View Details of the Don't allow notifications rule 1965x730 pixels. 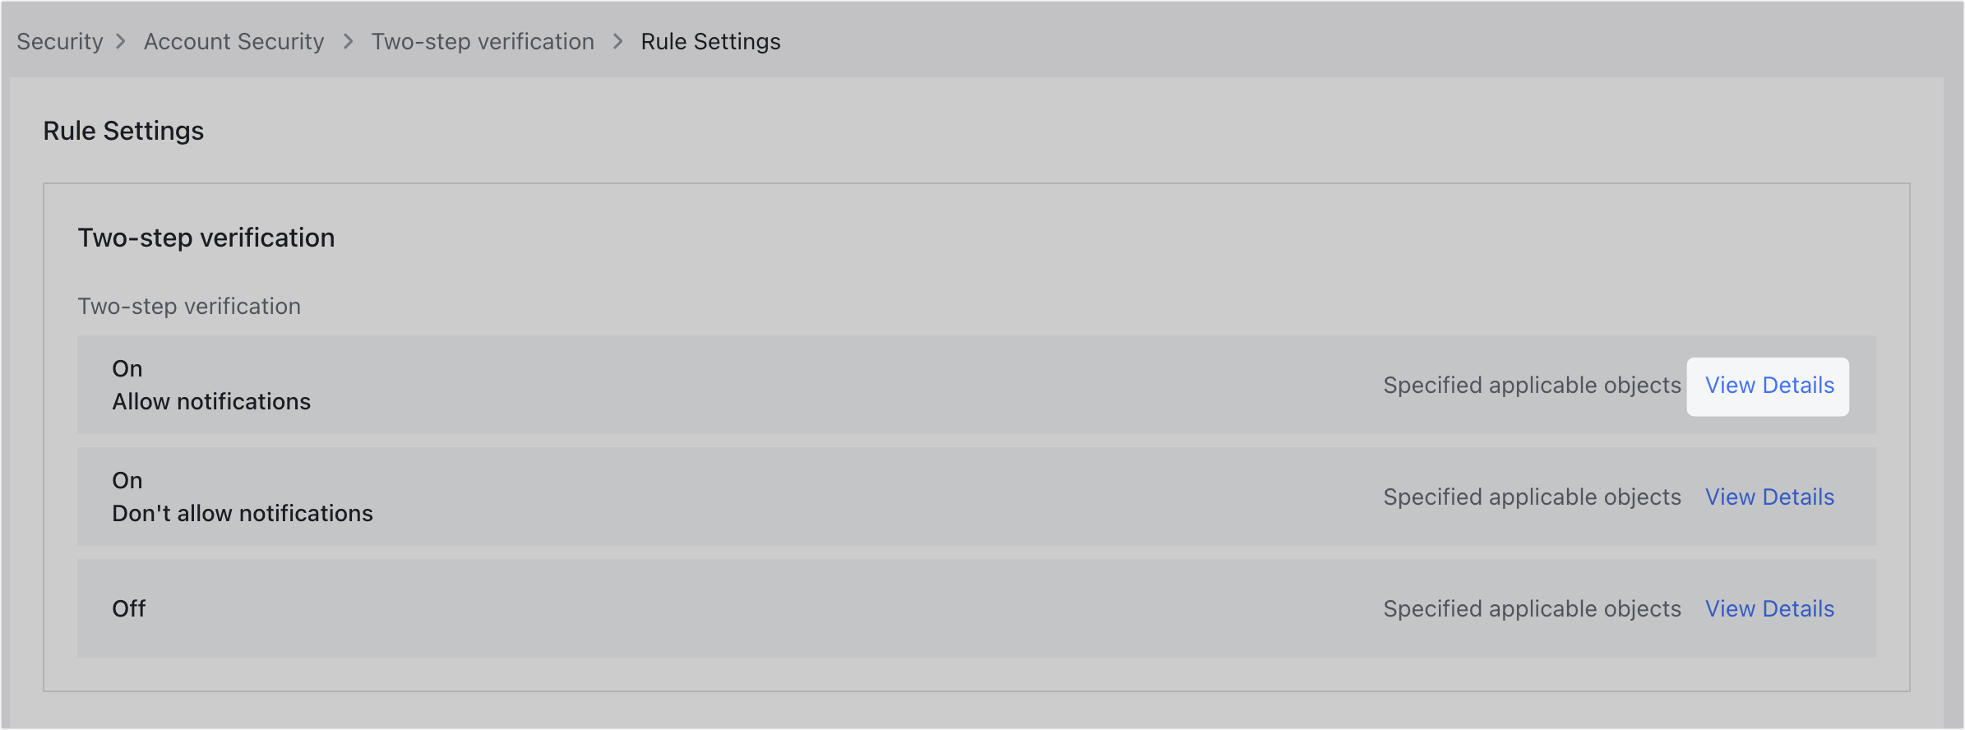(x=1769, y=497)
